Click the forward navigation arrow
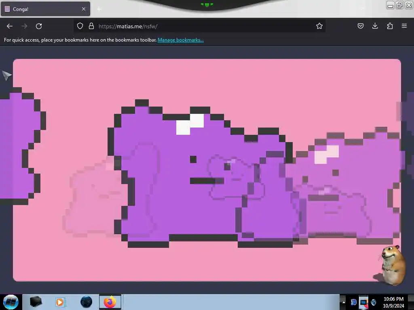The image size is (414, 310). (24, 26)
